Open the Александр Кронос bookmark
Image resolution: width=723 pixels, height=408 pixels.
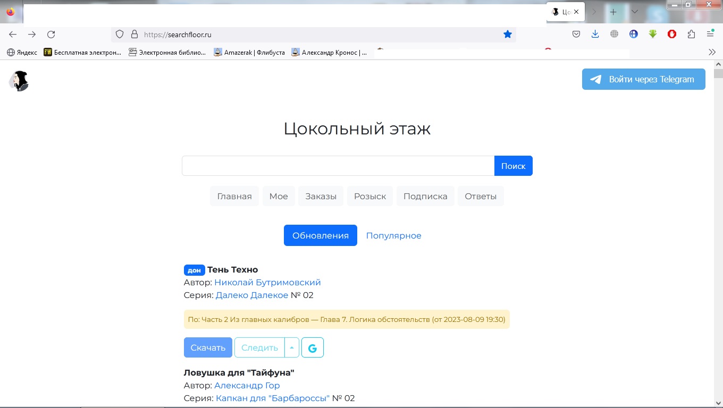click(x=329, y=53)
